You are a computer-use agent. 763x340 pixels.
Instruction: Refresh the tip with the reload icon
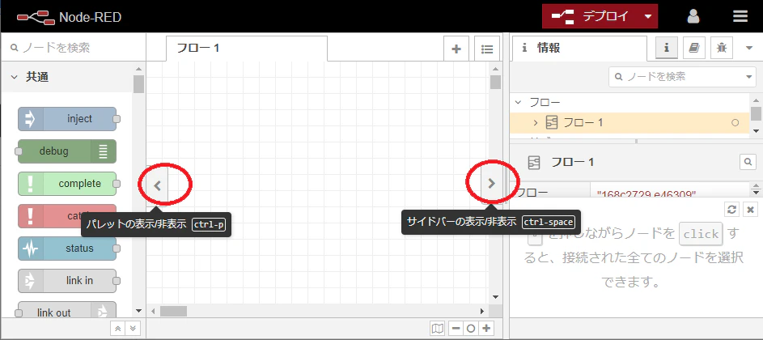point(731,210)
